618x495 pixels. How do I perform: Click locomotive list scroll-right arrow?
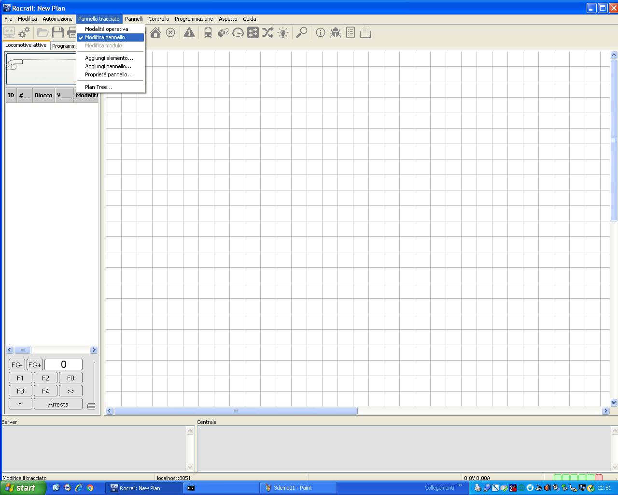point(94,350)
